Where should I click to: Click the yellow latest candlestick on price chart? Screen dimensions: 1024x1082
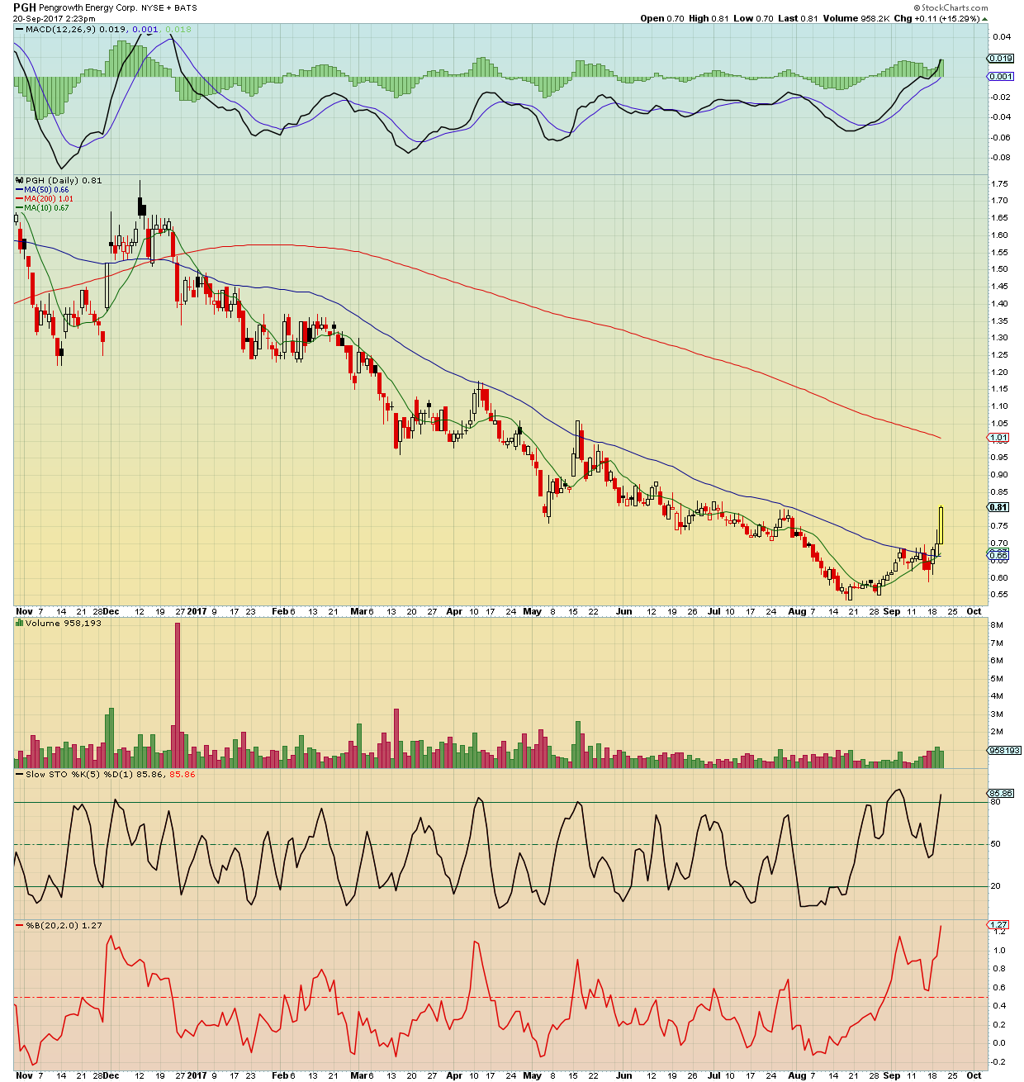[x=941, y=525]
